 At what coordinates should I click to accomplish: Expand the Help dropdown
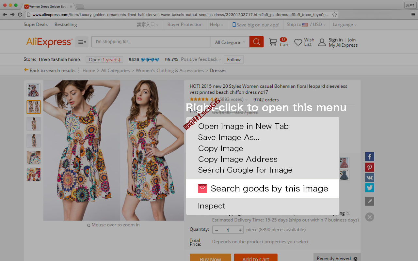pyautogui.click(x=217, y=24)
